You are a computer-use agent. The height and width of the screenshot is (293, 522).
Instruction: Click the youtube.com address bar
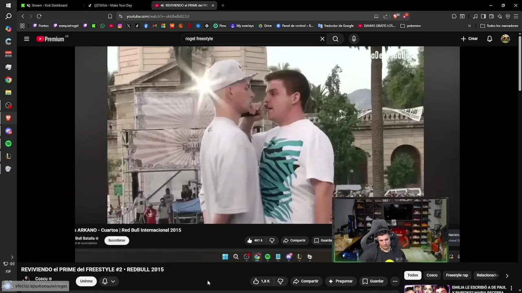tap(245, 16)
